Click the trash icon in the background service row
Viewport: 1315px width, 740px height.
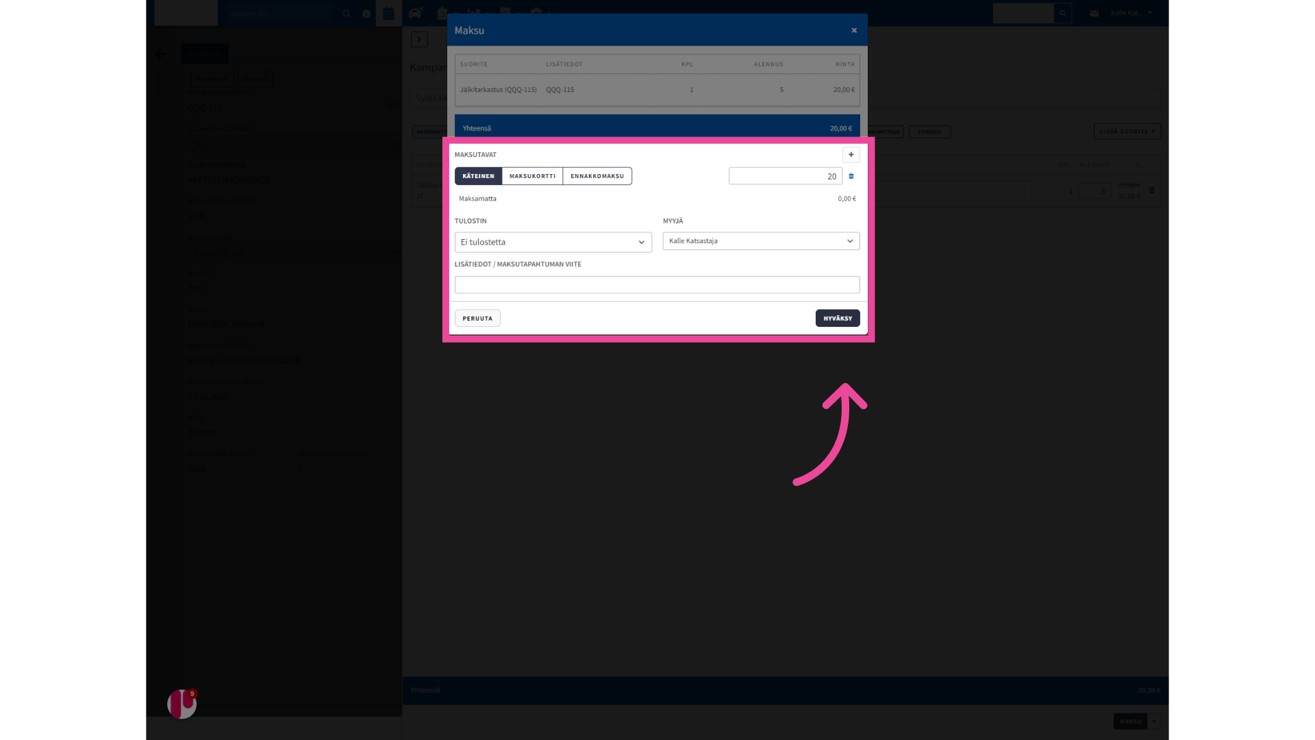1152,190
